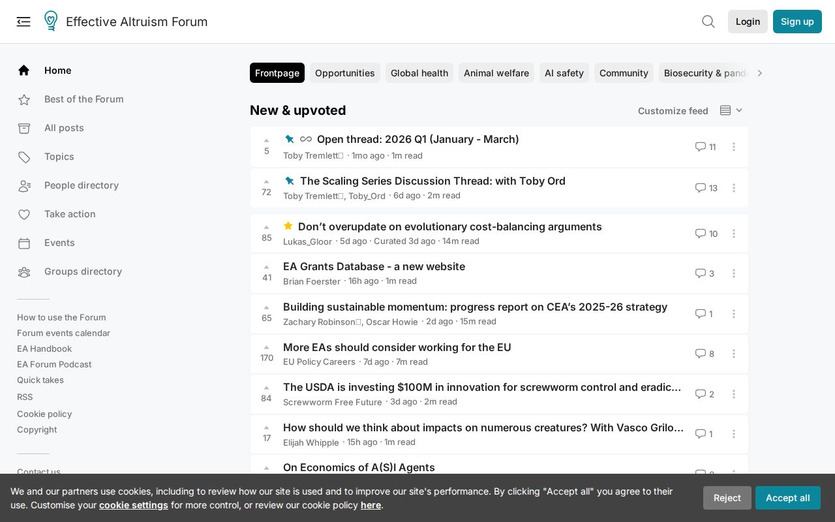Click the Events calendar icon in the sidebar
The height and width of the screenshot is (522, 835).
24,243
